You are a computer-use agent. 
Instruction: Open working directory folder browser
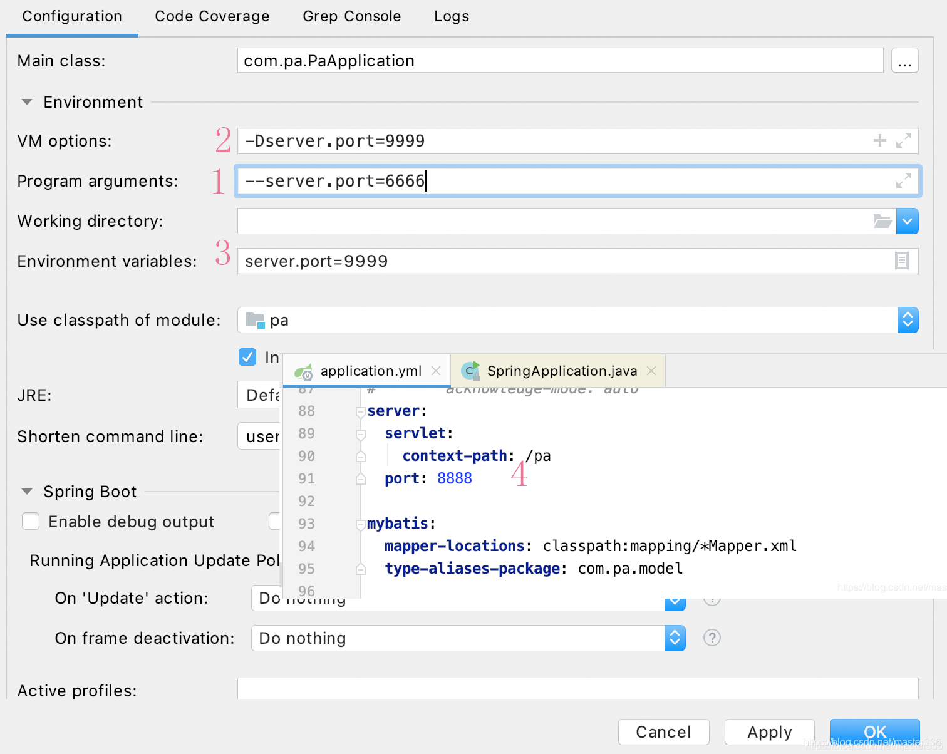882,221
